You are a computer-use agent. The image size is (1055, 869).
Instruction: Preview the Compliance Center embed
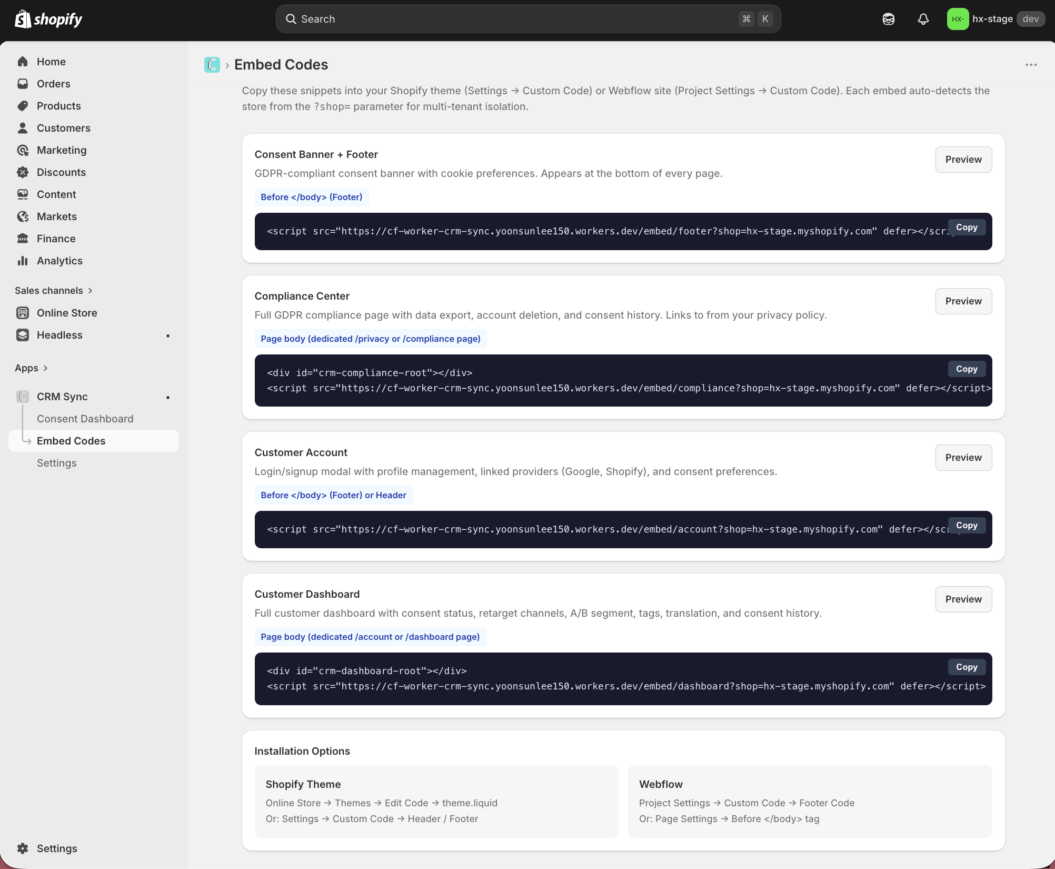[963, 301]
